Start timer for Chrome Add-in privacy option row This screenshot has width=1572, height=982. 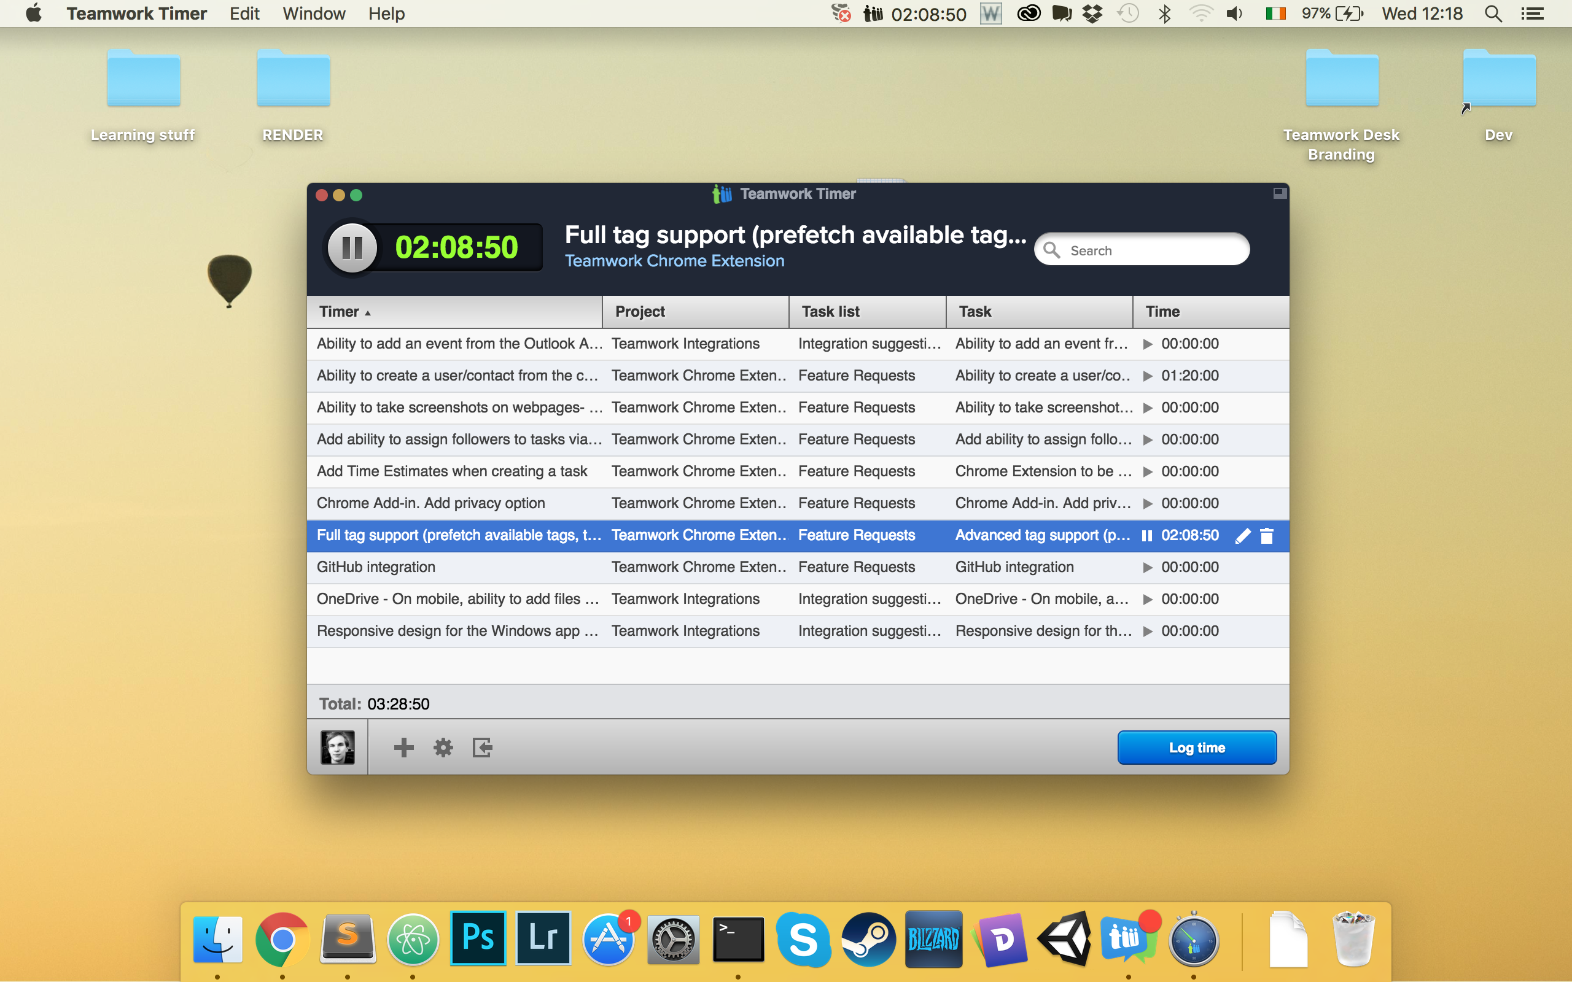[x=1148, y=503]
